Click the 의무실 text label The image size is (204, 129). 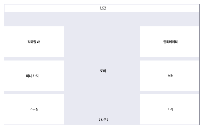coord(34,109)
